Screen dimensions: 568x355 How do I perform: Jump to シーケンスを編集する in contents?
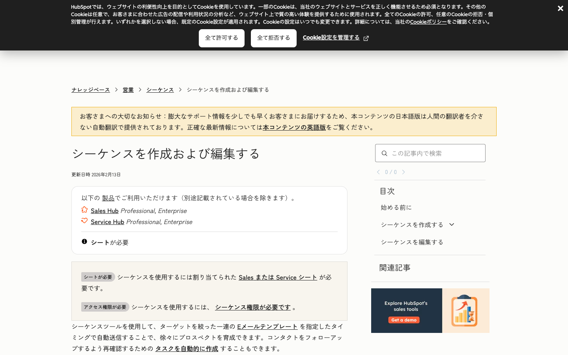pyautogui.click(x=412, y=242)
